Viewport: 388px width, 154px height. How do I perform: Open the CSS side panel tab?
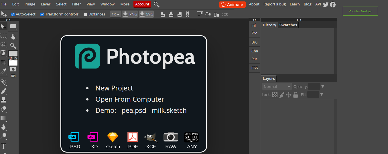[x=255, y=68]
